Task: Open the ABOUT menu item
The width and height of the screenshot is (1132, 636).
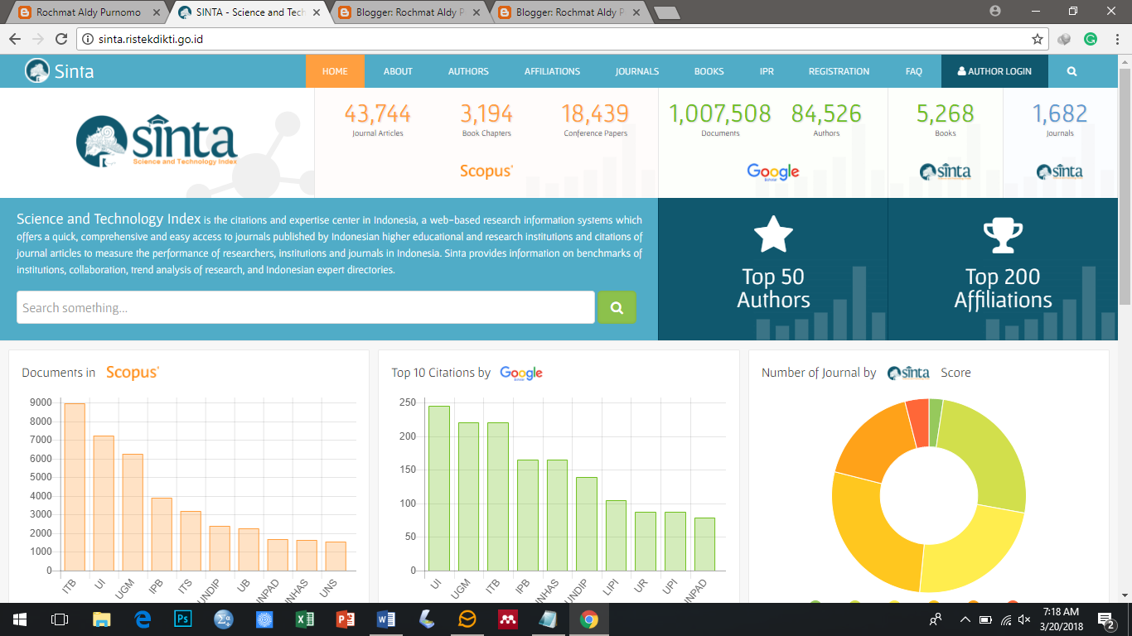Action: [x=398, y=71]
